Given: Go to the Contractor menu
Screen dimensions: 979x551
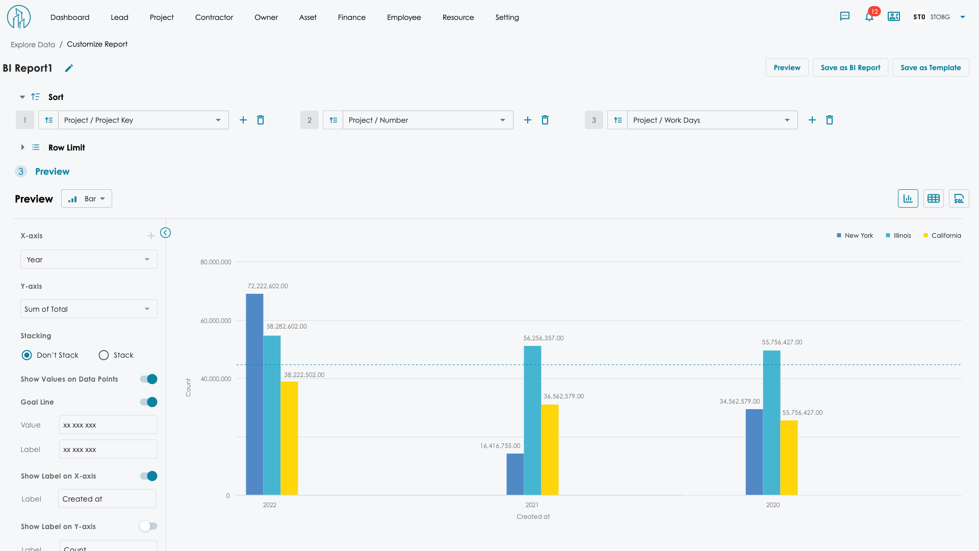Looking at the screenshot, I should [x=214, y=17].
